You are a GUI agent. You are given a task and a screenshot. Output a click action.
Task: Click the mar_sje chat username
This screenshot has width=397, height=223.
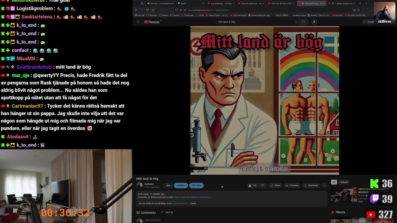(x=20, y=75)
